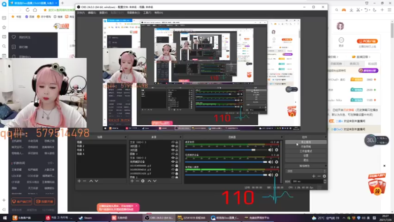Viewport: 394px width, 222px height.
Task: Open the Windows Start menu
Action: click(4, 218)
